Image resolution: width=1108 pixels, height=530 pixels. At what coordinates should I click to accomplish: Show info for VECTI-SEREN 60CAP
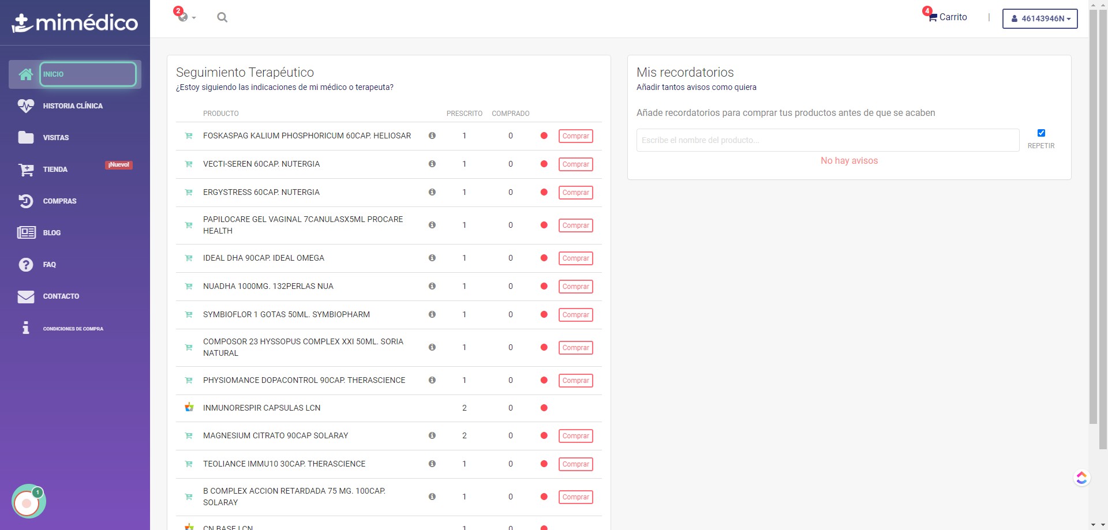(x=432, y=164)
